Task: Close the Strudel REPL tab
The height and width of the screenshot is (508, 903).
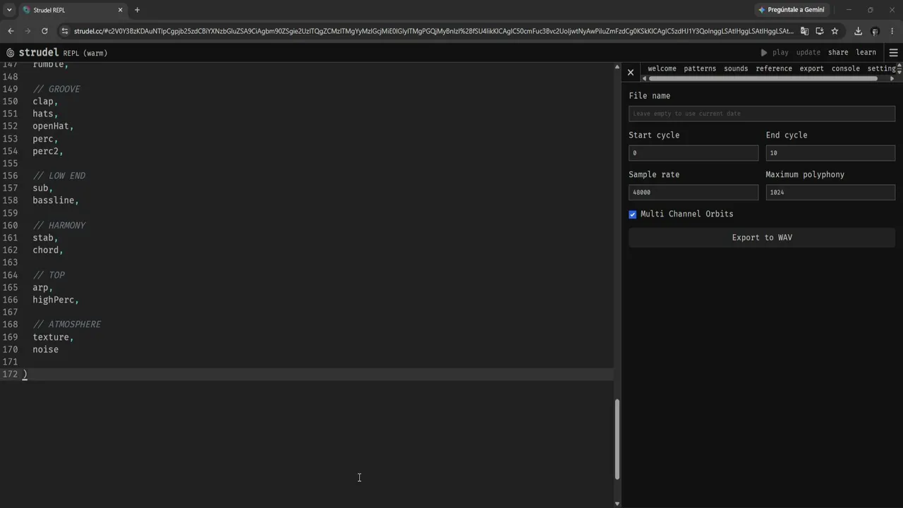Action: (x=120, y=10)
